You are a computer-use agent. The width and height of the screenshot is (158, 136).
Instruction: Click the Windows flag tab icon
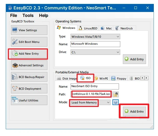tap(59, 28)
